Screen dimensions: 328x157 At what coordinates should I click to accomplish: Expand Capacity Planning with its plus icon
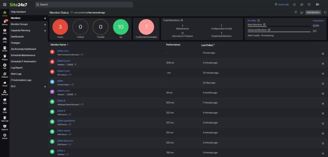point(45,31)
